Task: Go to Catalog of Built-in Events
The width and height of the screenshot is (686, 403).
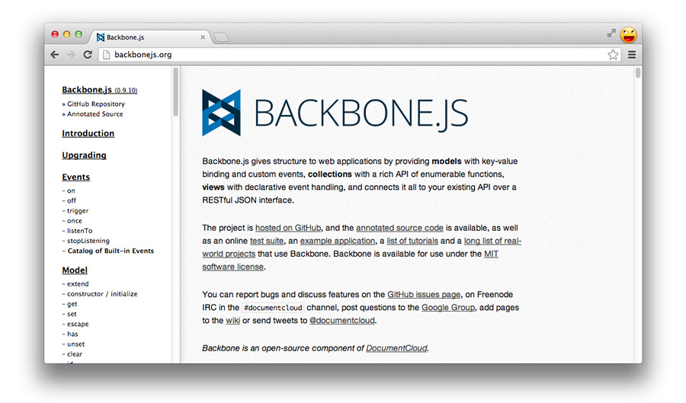Action: coord(111,251)
